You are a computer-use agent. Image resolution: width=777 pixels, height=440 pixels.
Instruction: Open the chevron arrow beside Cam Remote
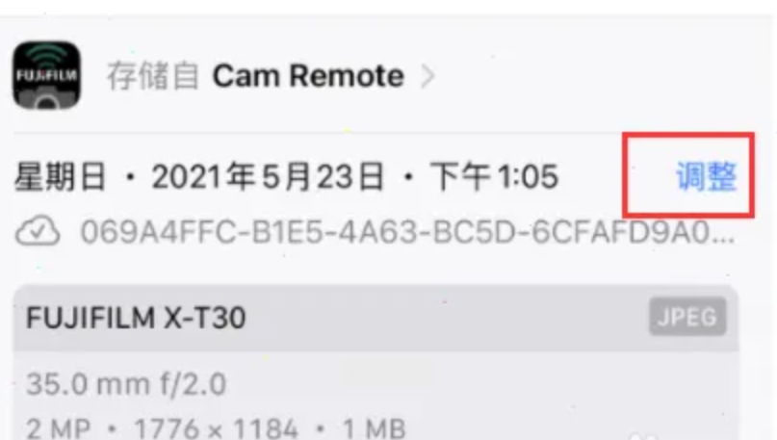tap(427, 76)
